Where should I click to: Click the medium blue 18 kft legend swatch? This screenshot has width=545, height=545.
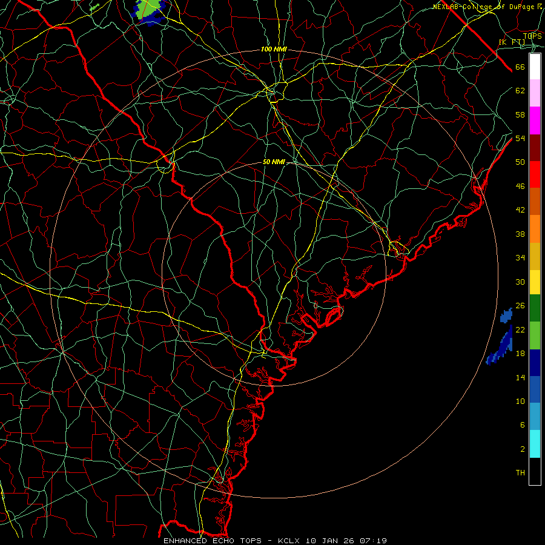pos(535,389)
